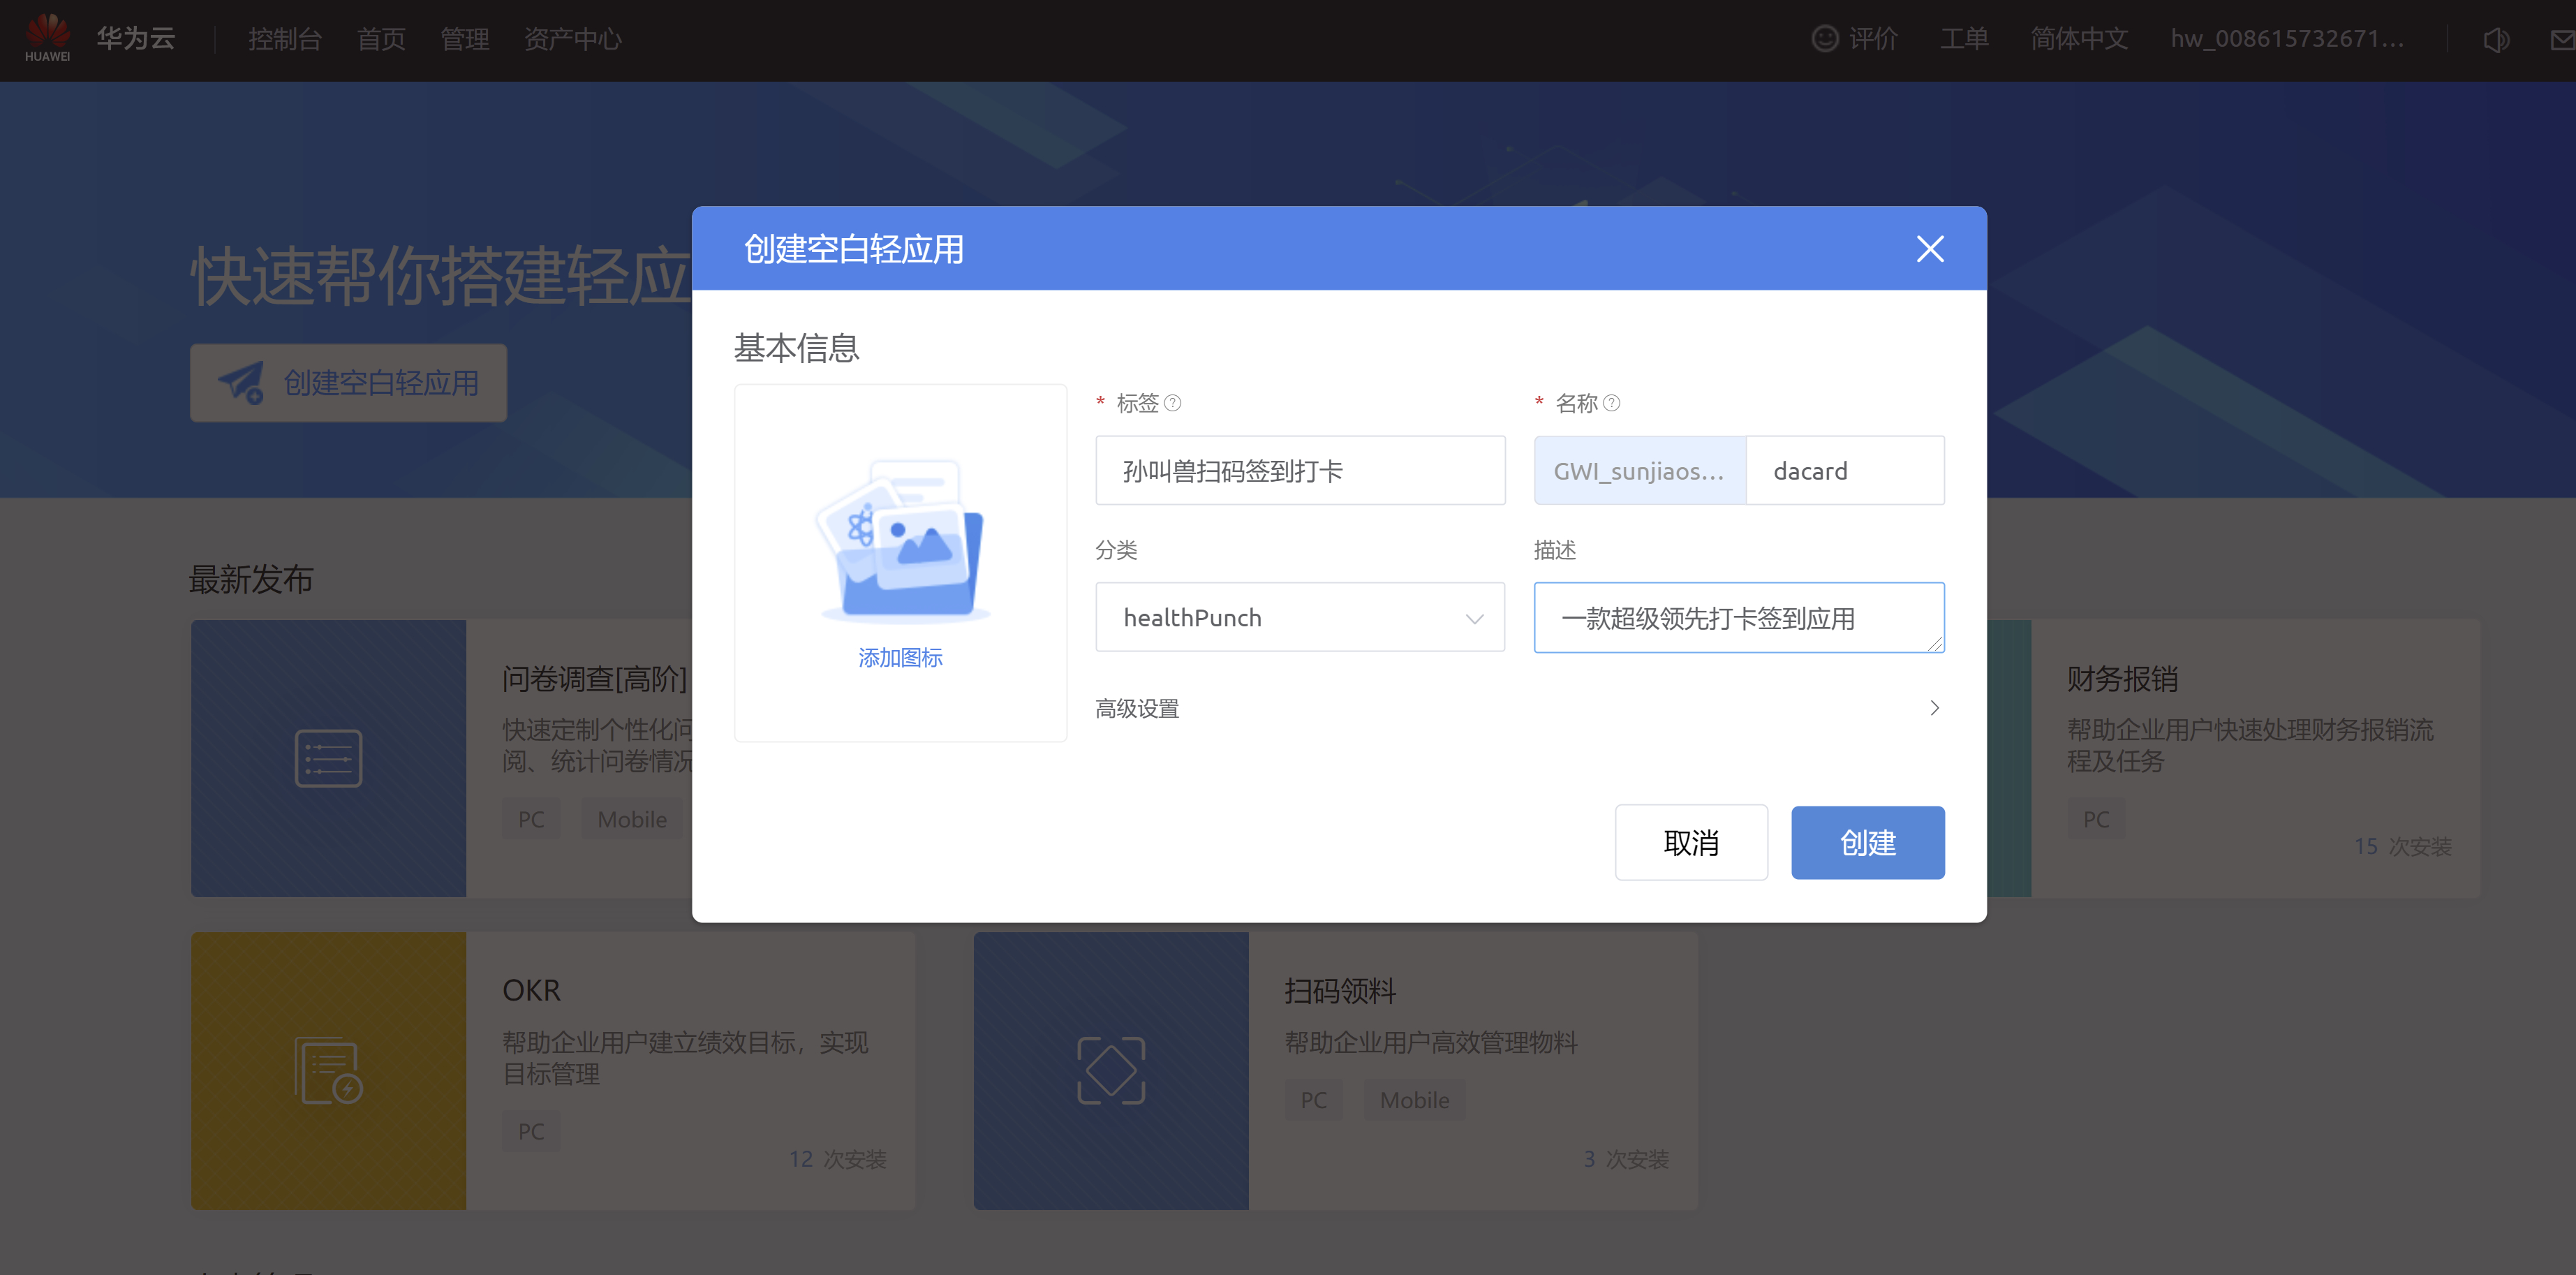Select 管理 in the top navigation

[465, 39]
